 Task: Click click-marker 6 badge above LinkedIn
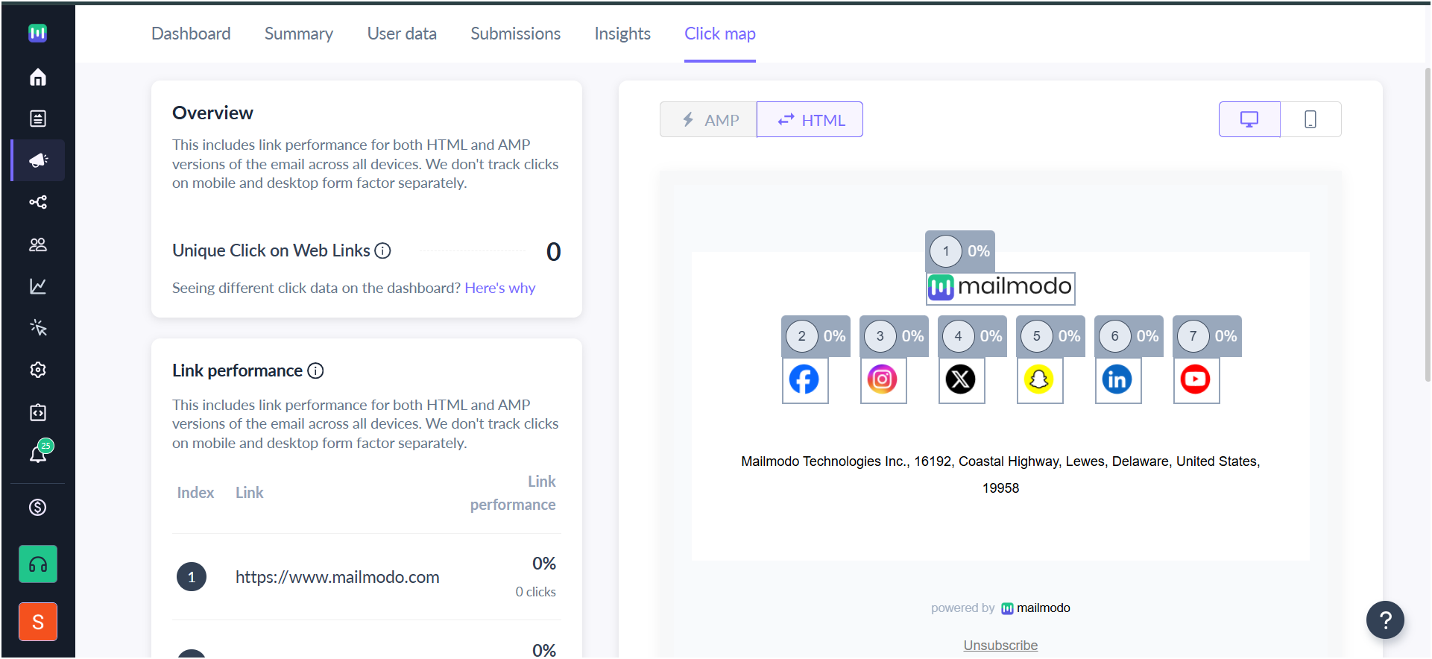[x=1129, y=336]
